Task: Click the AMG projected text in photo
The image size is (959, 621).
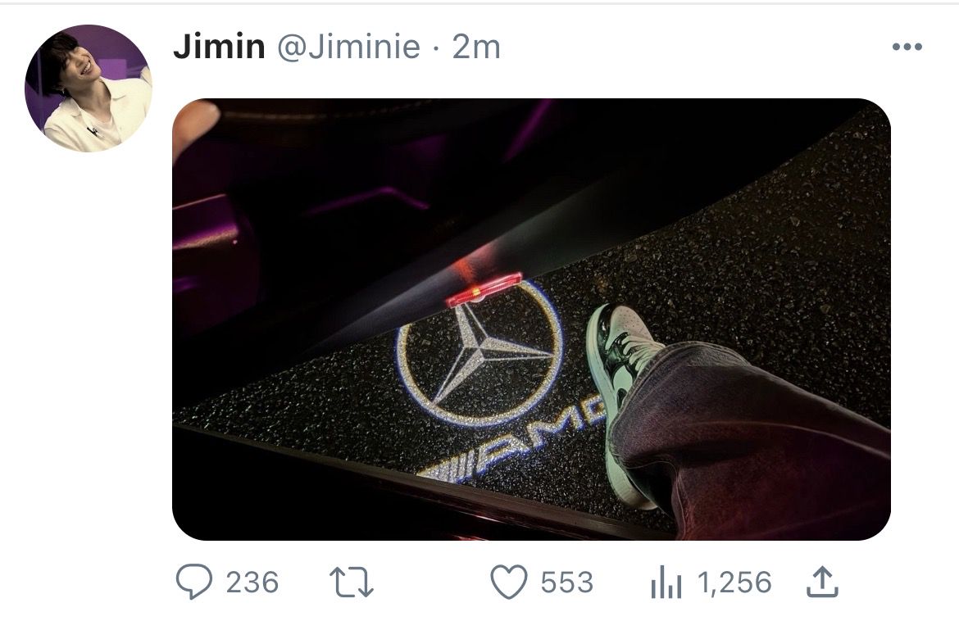Action: (512, 444)
